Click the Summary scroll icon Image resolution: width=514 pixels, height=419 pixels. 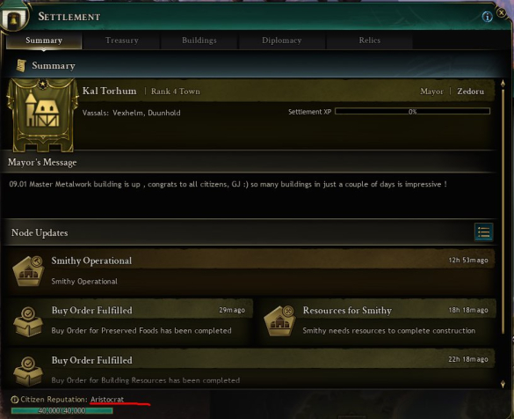point(21,66)
